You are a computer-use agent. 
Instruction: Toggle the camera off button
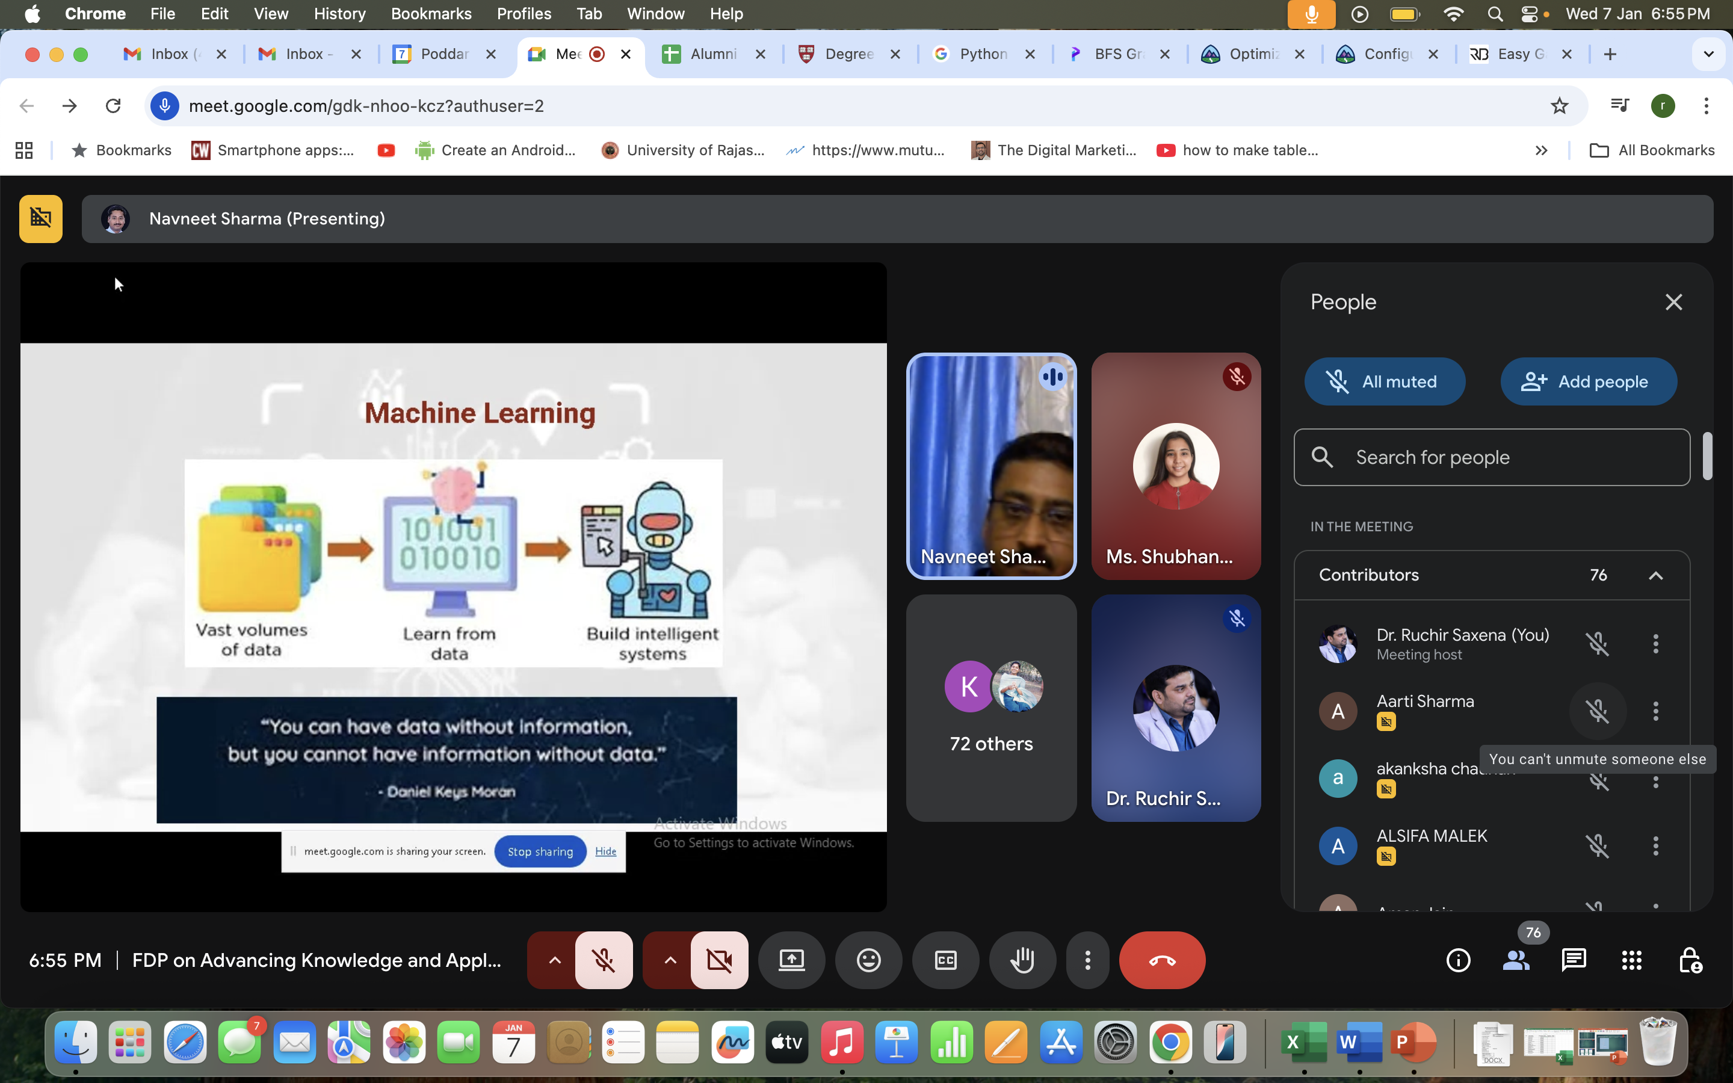point(719,960)
